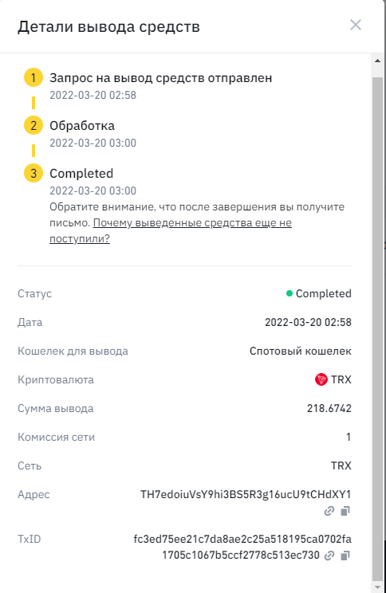Screen dimensions: 386x593
Task: Open the address link icon under Адрес
Action: pos(329,511)
